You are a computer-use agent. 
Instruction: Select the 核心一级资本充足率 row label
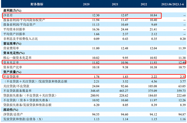(17, 58)
